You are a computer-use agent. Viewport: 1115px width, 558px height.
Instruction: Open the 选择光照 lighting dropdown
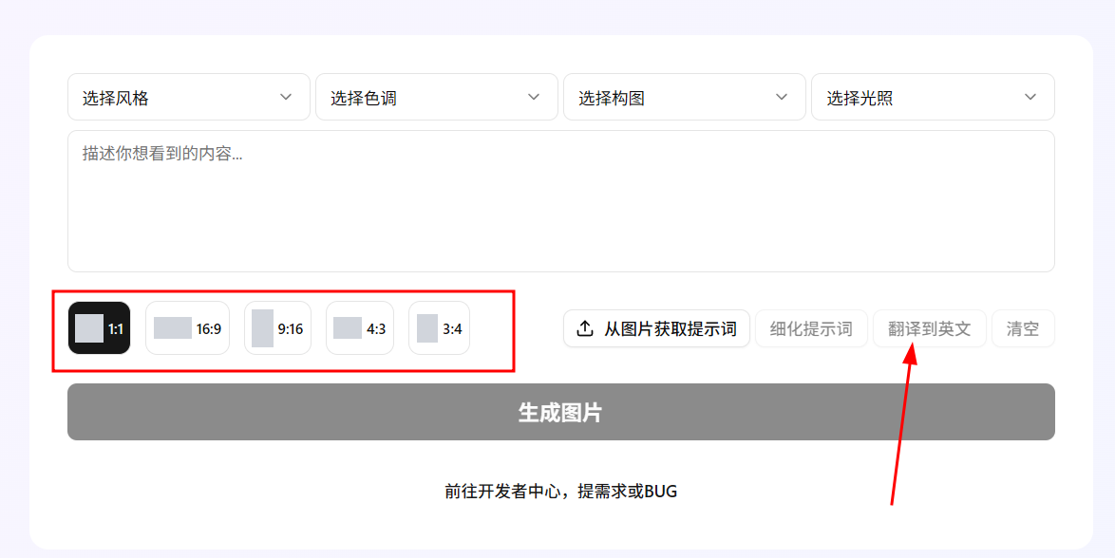coord(933,98)
